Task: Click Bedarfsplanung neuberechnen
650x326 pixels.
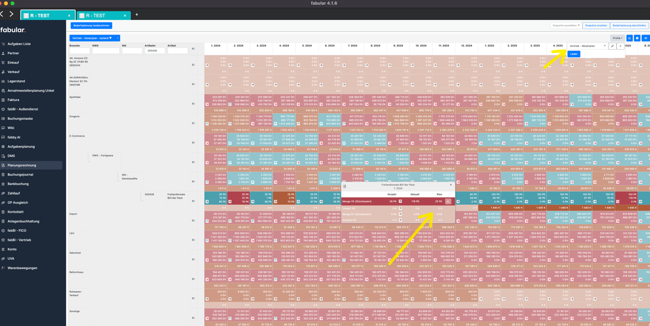Action: (x=90, y=25)
